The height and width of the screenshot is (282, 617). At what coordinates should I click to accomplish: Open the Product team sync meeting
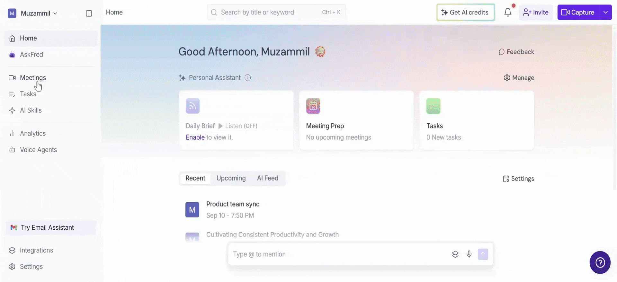tap(233, 204)
